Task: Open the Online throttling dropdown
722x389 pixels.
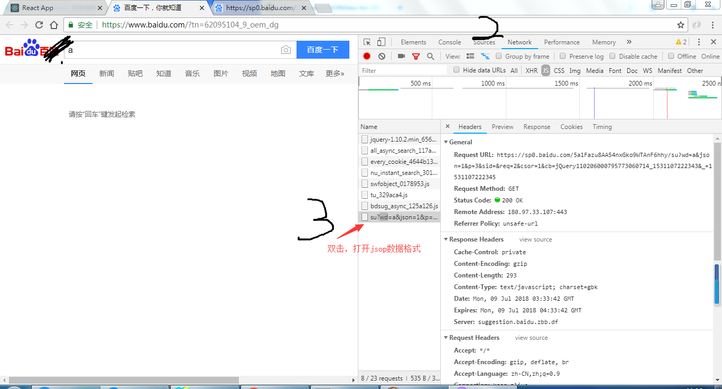Action: 710,57
